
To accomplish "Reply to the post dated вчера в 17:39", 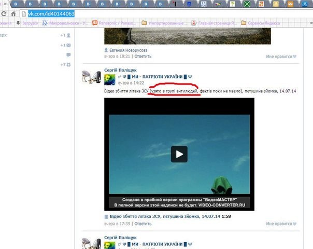I will [143, 224].
